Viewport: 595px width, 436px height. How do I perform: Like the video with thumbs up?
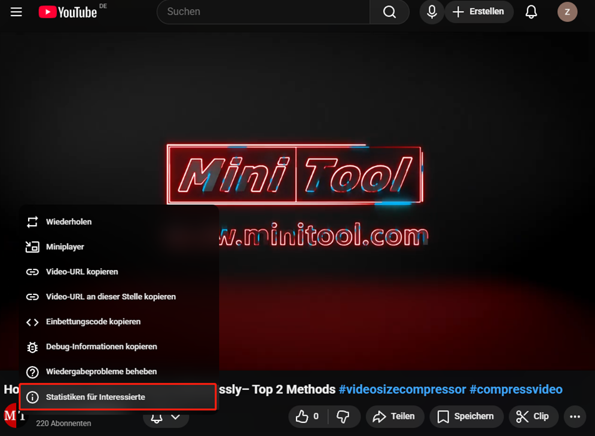click(x=307, y=416)
